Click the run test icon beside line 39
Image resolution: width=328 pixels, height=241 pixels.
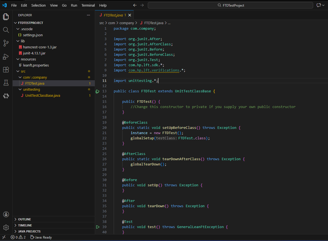(x=98, y=227)
